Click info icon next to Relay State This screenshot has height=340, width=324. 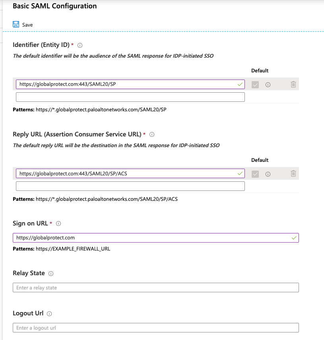pyautogui.click(x=51, y=274)
